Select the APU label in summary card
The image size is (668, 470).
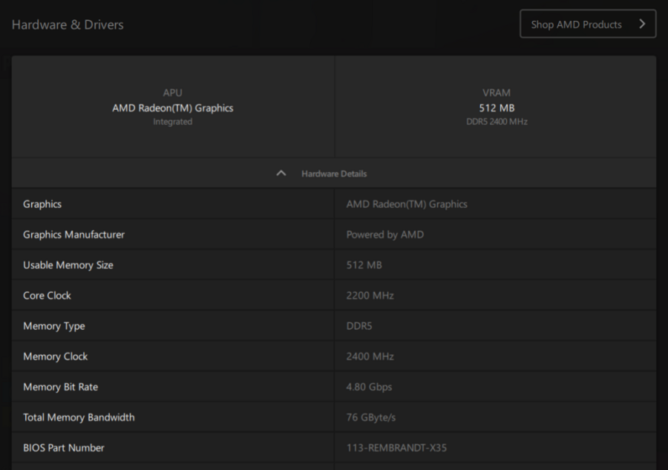(172, 93)
